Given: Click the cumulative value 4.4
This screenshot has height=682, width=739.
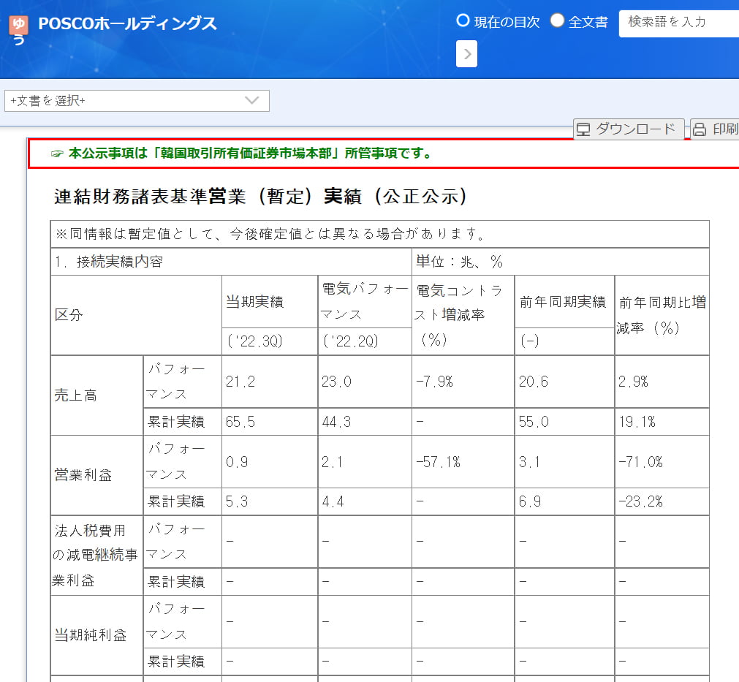Looking at the screenshot, I should [365, 501].
